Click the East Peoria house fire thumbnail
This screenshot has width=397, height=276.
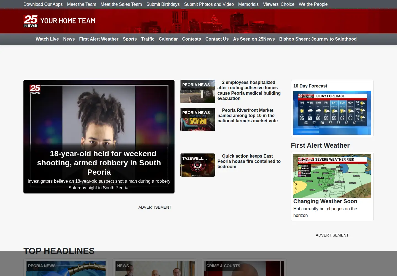(198, 165)
